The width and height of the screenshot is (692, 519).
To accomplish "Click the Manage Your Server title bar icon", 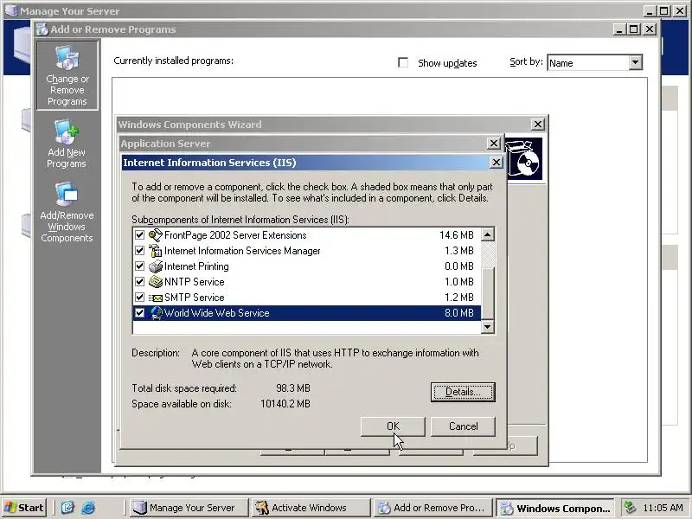I will pyautogui.click(x=11, y=10).
